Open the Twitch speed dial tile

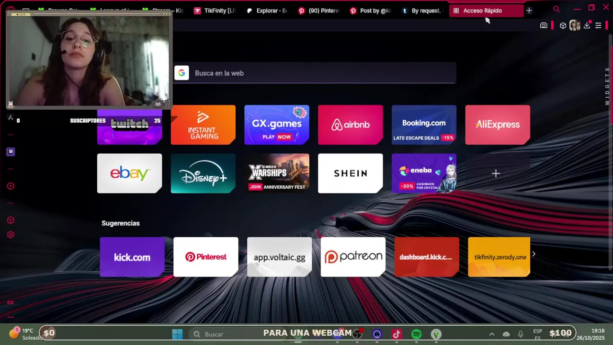[129, 125]
